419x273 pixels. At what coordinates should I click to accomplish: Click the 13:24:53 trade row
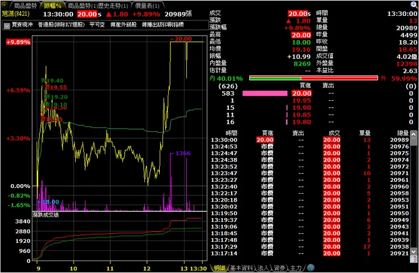310,147
